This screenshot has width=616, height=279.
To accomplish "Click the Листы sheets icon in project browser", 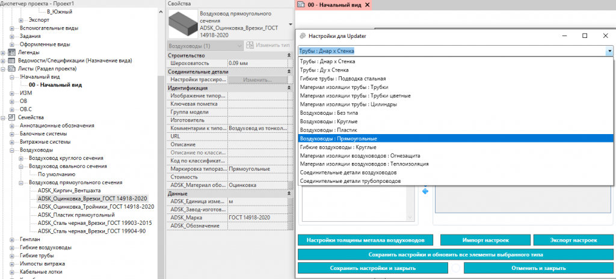I will coord(11,69).
